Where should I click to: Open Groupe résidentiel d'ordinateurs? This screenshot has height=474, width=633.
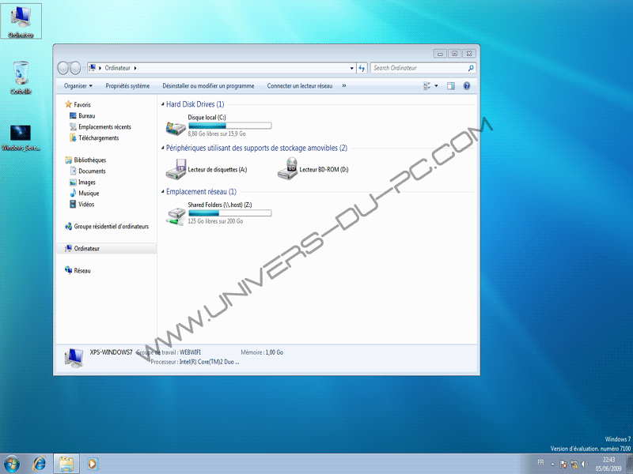click(x=107, y=227)
